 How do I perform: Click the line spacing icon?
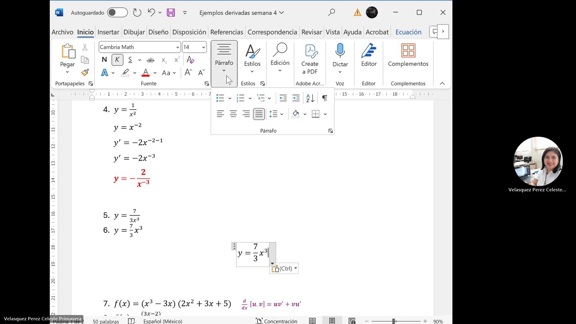pos(273,114)
